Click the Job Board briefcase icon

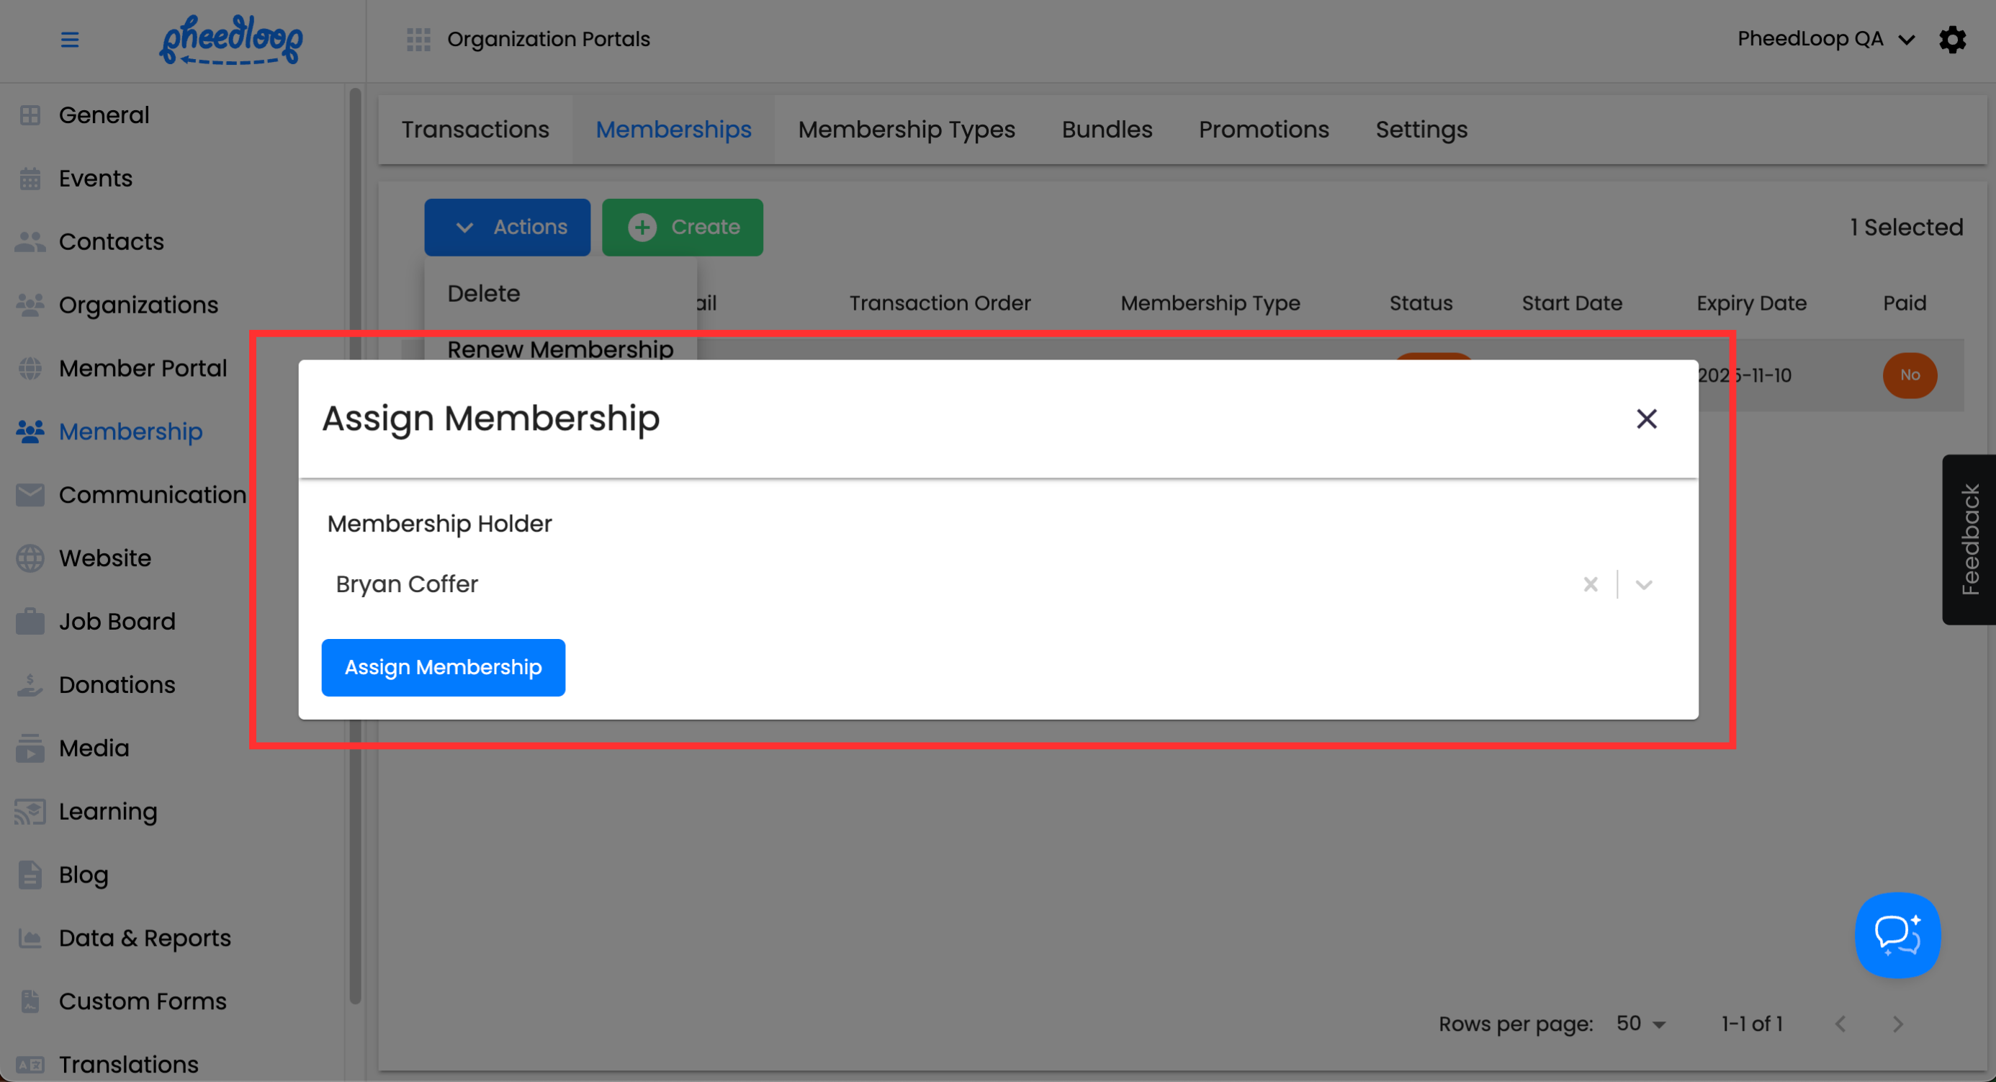pos(30,622)
